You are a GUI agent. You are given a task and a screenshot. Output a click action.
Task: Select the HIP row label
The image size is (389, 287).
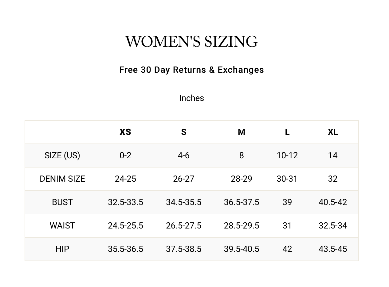click(x=62, y=249)
